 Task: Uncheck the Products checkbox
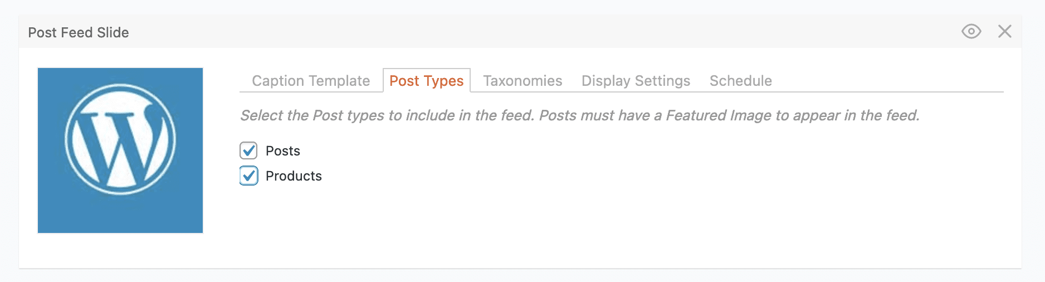(x=248, y=176)
